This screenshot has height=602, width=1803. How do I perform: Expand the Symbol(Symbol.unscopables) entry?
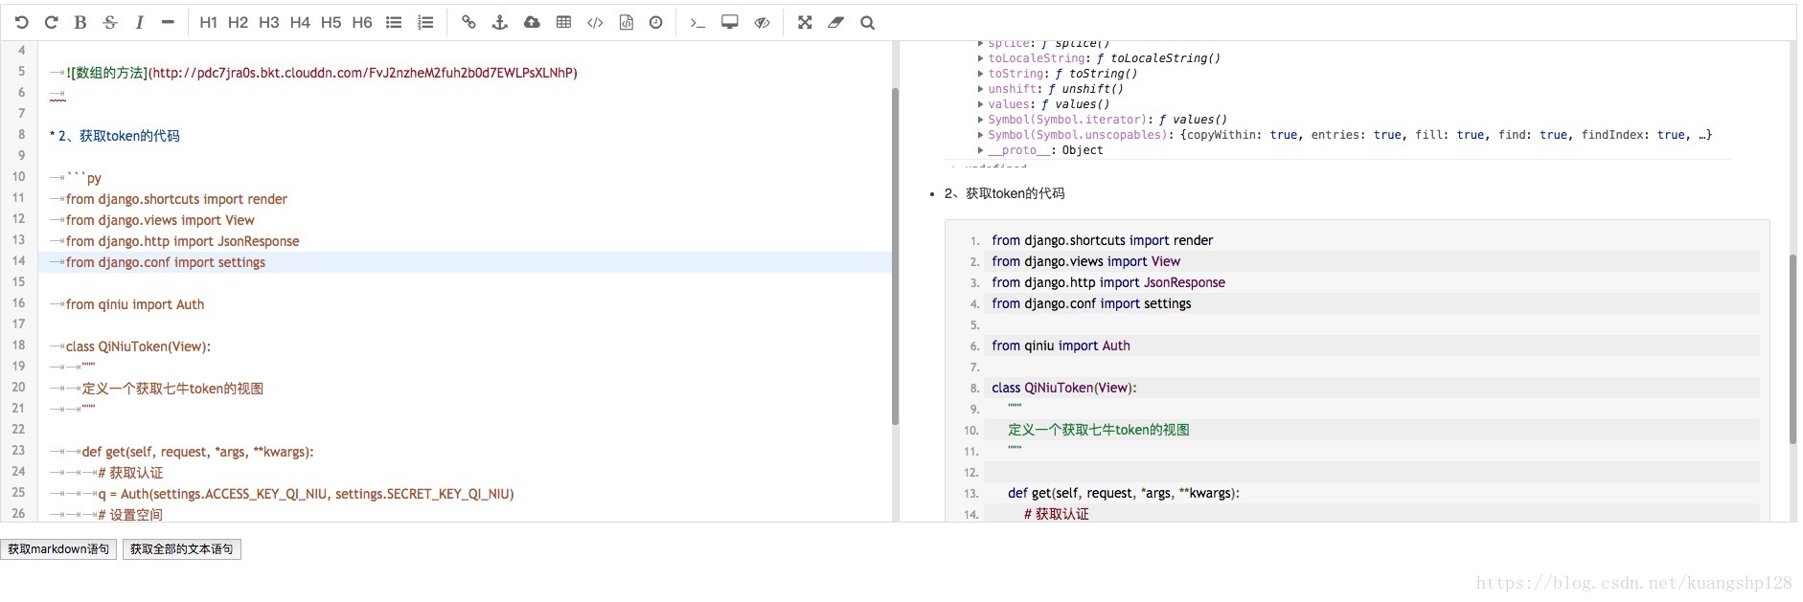[980, 135]
